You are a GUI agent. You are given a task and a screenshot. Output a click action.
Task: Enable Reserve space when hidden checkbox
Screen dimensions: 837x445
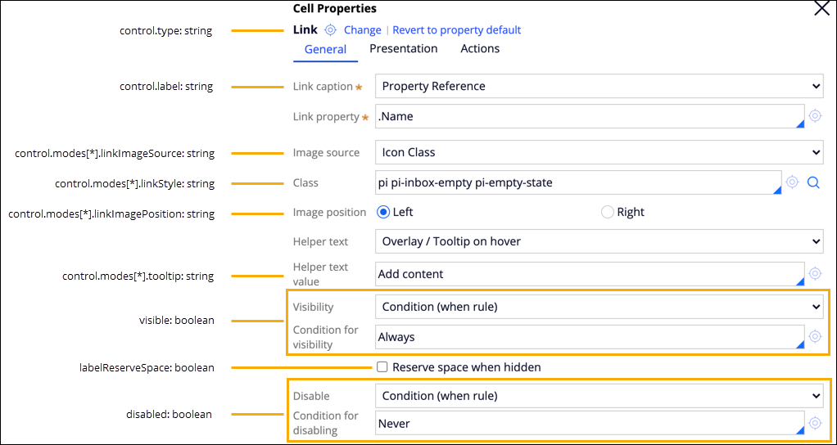[382, 367]
